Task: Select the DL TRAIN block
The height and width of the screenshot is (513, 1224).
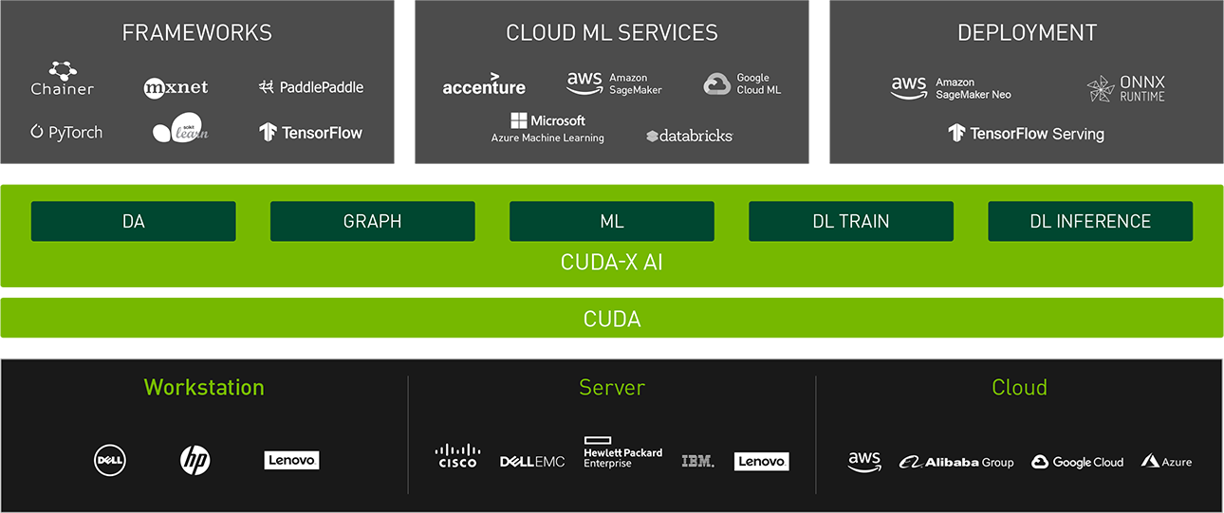Action: pos(851,221)
